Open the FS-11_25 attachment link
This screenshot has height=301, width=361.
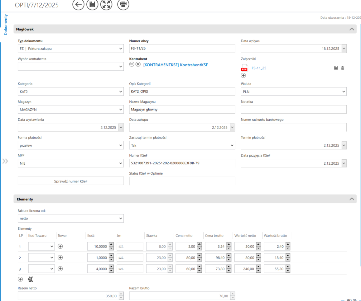pyautogui.click(x=259, y=68)
